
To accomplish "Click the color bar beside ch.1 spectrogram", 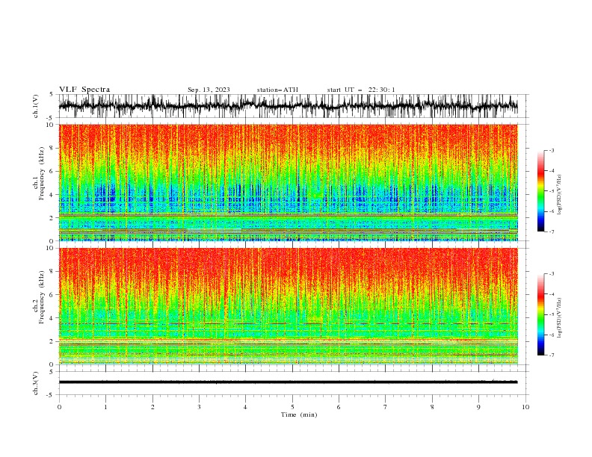I will point(540,191).
